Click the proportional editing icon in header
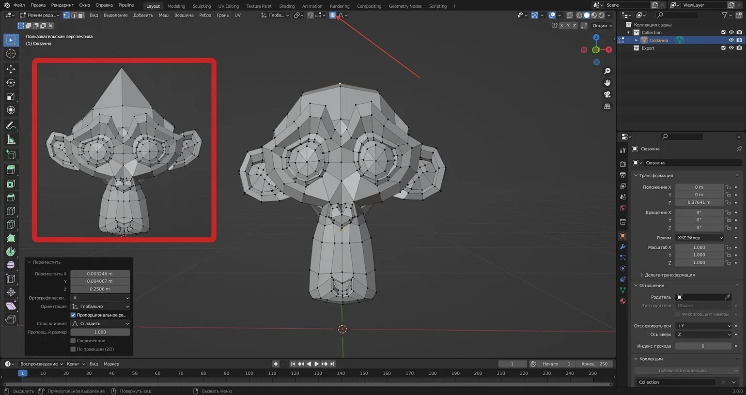Image resolution: width=746 pixels, height=395 pixels. 332,15
